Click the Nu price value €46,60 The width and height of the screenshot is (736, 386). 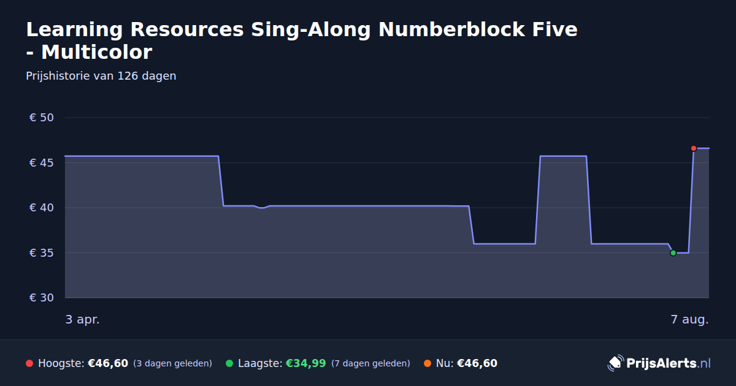[477, 363]
